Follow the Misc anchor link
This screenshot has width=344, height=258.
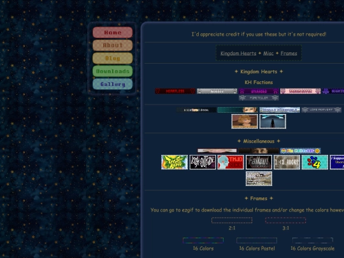click(x=268, y=54)
